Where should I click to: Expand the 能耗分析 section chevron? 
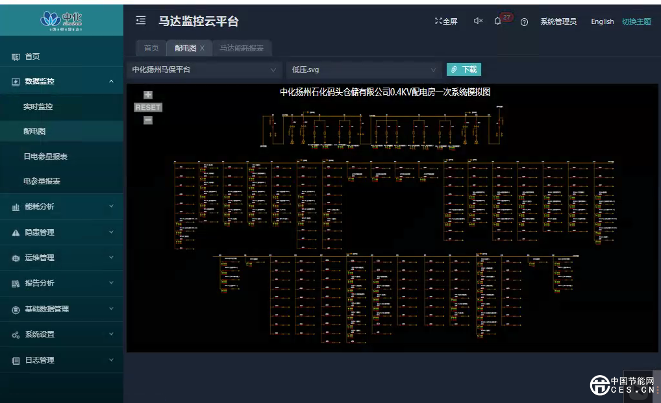point(111,206)
